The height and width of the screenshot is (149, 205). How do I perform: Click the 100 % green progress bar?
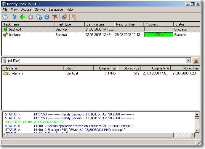pyautogui.click(x=159, y=35)
